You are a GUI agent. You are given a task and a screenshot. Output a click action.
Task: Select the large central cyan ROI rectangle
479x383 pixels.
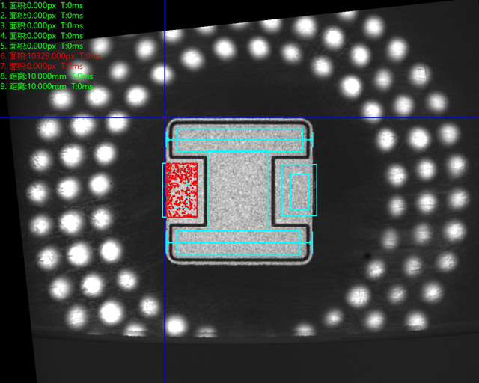(238, 190)
